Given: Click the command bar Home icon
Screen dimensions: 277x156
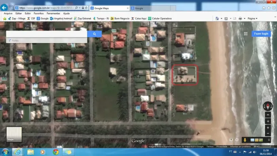Looking at the screenshot, I should click(x=217, y=19).
